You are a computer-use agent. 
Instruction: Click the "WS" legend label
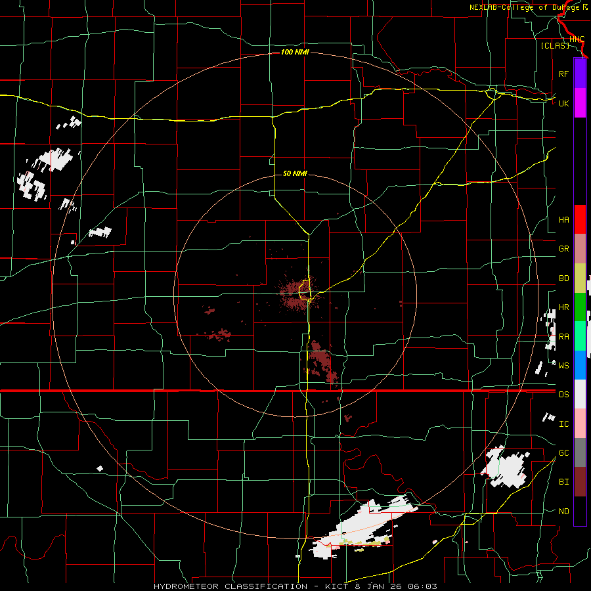[563, 366]
